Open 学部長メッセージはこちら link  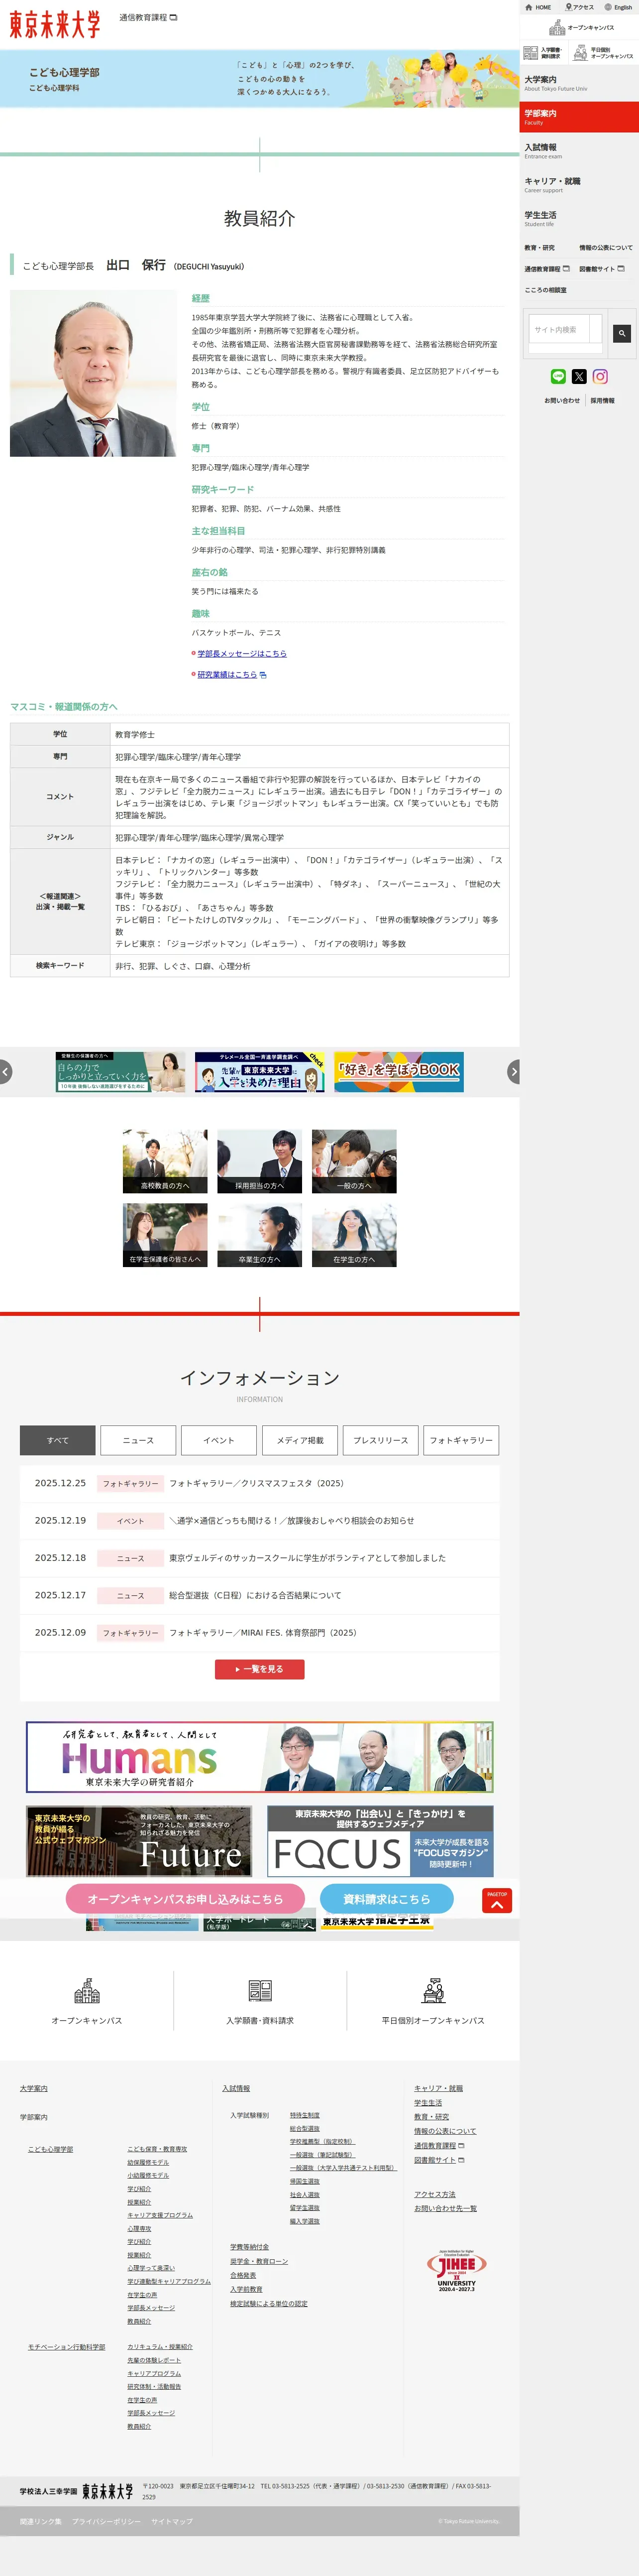click(242, 654)
